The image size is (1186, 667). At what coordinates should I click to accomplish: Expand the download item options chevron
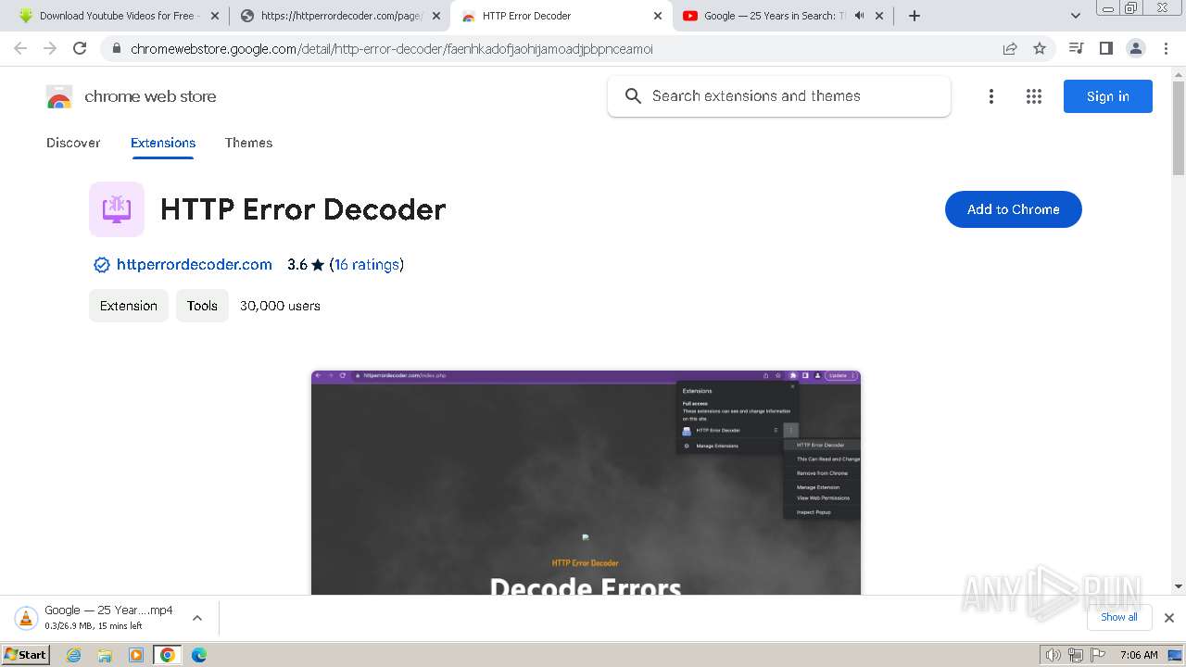pyautogui.click(x=196, y=618)
